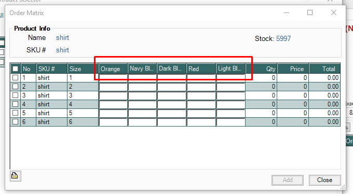The height and width of the screenshot is (194, 353).
Task: Click the Navy Blue field in row 5
Action: coord(142,113)
